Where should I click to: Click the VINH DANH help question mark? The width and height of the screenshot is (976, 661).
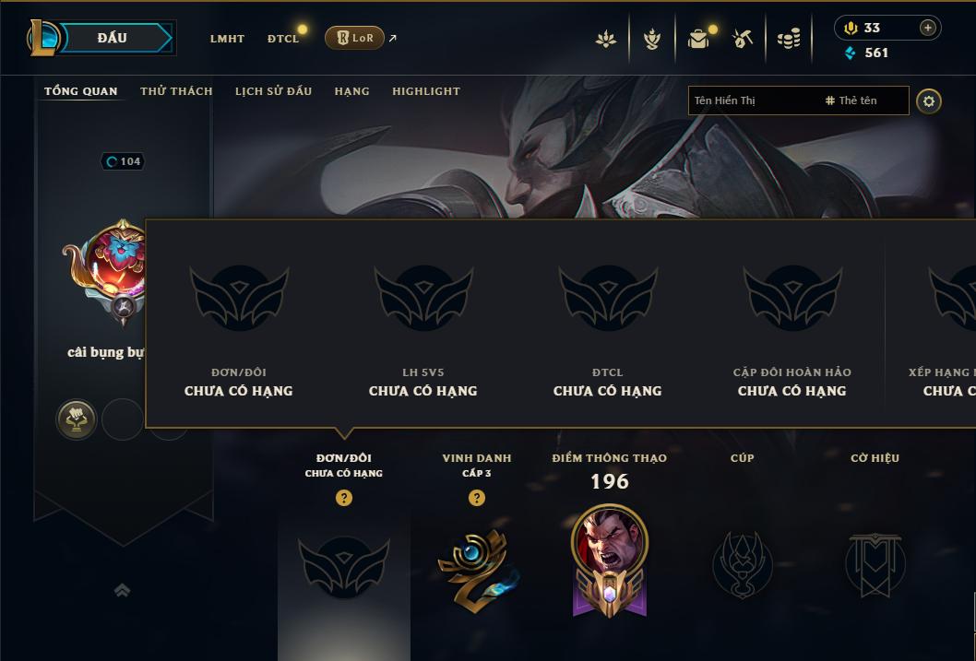(477, 498)
